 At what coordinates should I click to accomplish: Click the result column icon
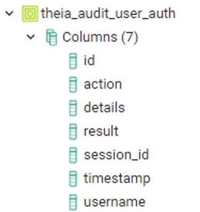pos(73,132)
